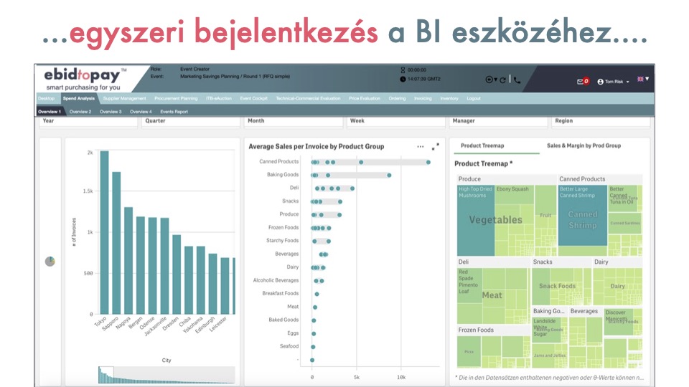Click the Logout link
689x387 pixels.
coord(474,98)
